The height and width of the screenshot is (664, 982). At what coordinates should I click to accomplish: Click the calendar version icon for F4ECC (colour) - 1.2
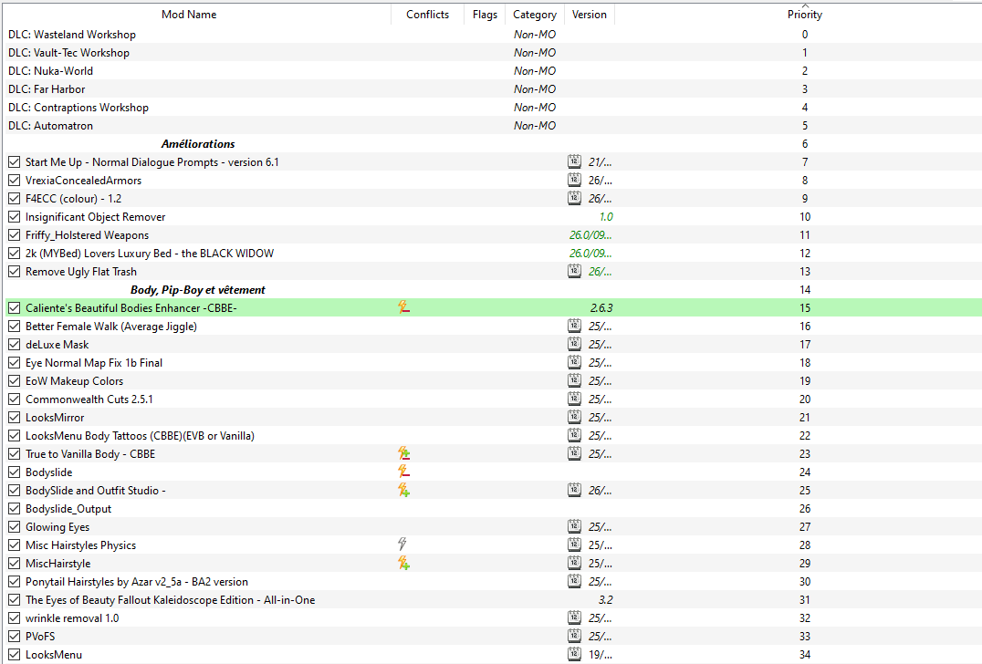(x=574, y=198)
